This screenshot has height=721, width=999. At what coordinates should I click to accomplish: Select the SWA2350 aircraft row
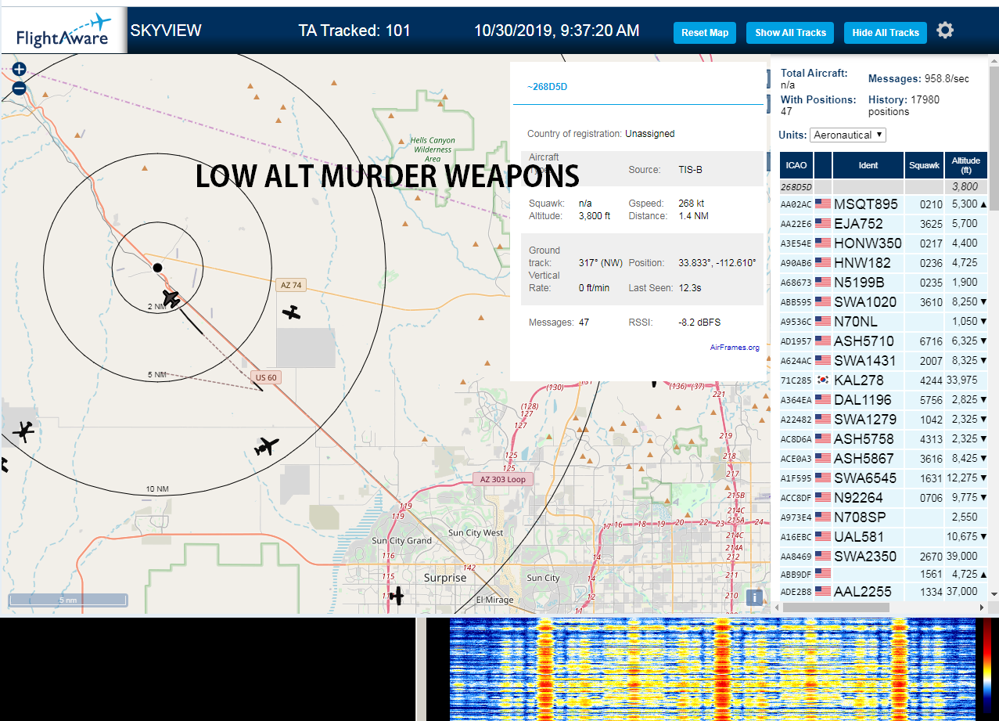(x=883, y=556)
